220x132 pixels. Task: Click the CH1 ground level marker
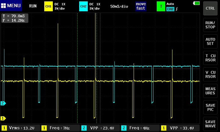tap(3, 118)
